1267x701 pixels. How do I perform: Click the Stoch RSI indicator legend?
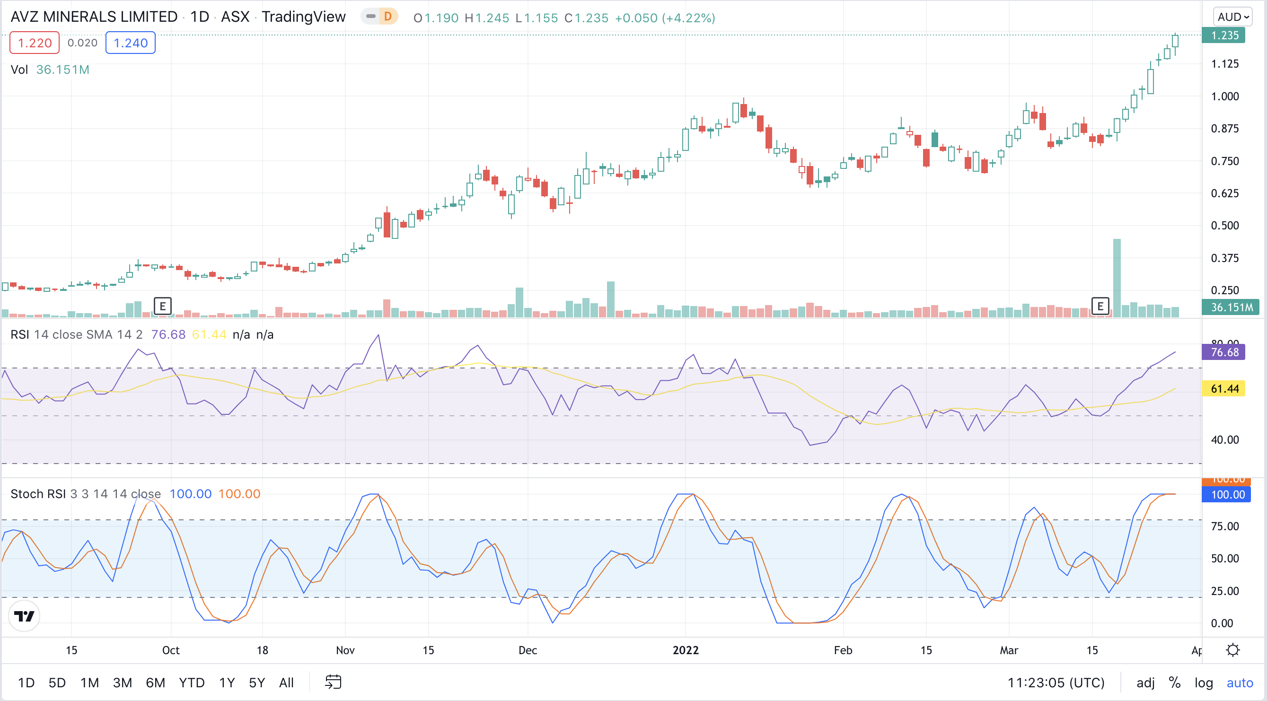click(86, 493)
